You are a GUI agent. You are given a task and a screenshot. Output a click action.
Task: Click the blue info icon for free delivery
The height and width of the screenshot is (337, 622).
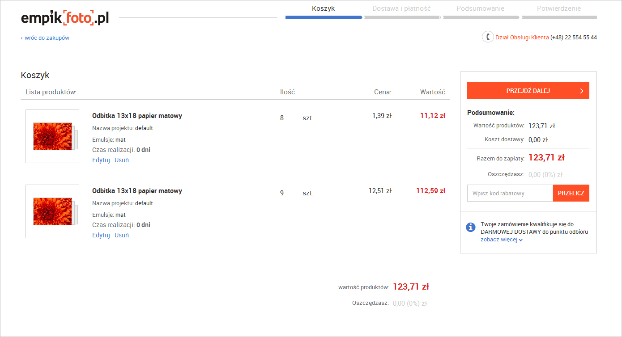pos(470,227)
